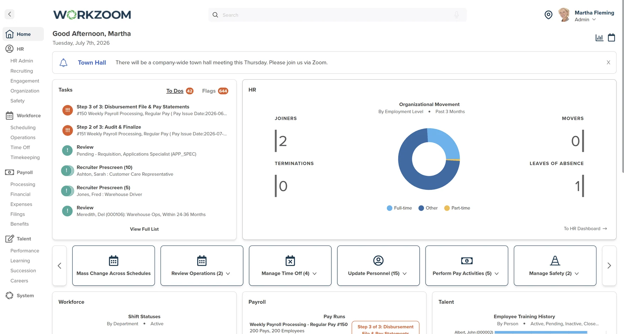Click 'Past 3 Months' chart filter text
The height and width of the screenshot is (334, 624).
450,111
